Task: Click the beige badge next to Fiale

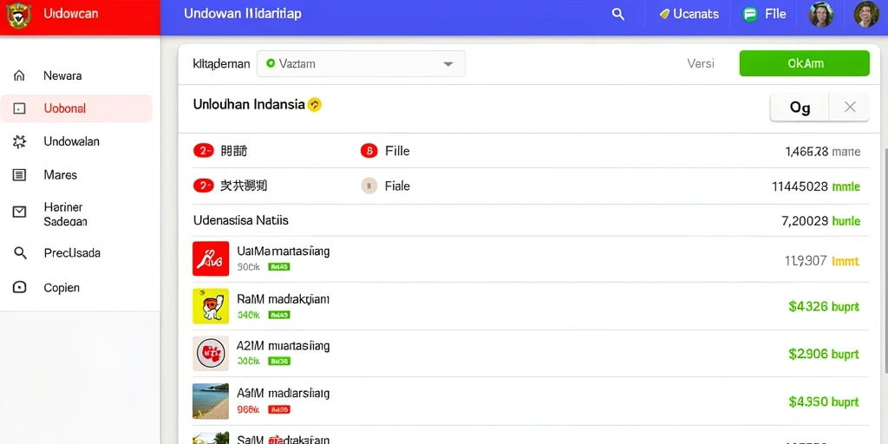Action: tap(369, 186)
